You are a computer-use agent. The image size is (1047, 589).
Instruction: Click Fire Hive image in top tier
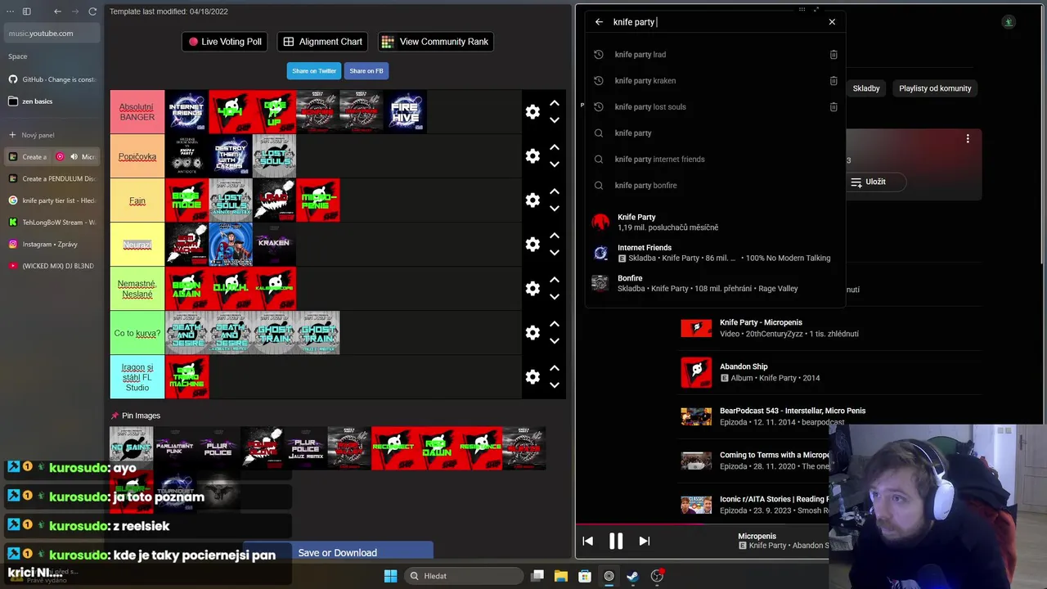[405, 112]
